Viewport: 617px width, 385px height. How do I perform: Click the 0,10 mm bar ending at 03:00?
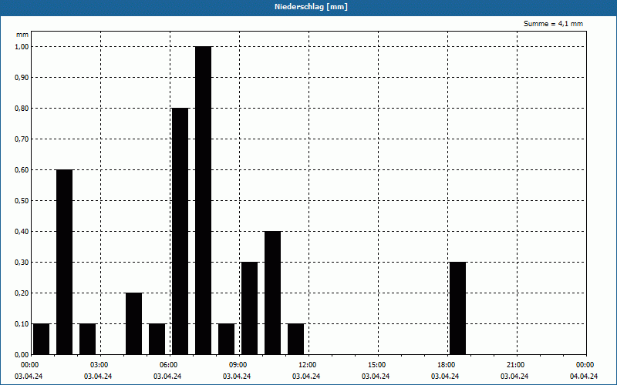tap(88, 339)
